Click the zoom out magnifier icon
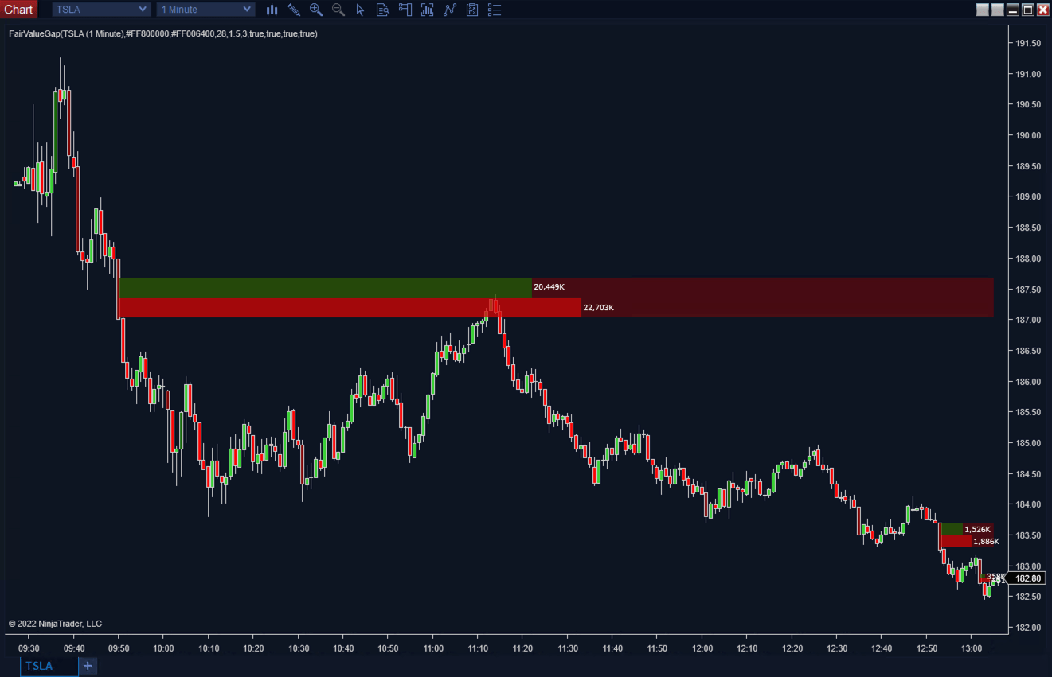The width and height of the screenshot is (1052, 677). 338,10
